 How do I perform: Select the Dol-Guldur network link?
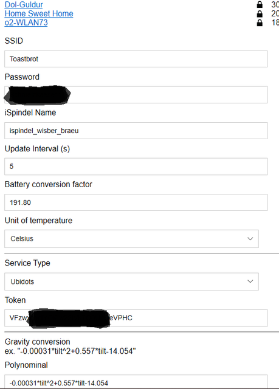click(x=24, y=4)
